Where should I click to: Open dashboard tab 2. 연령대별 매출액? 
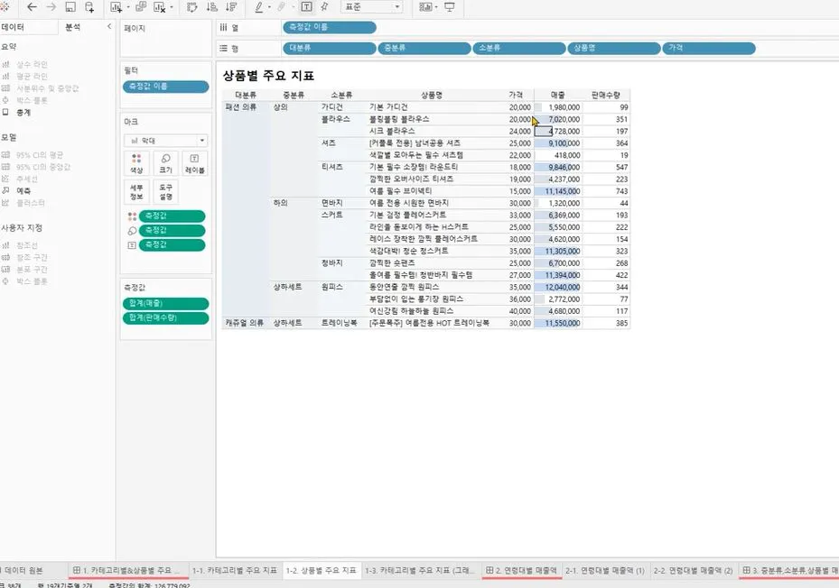[x=522, y=570]
